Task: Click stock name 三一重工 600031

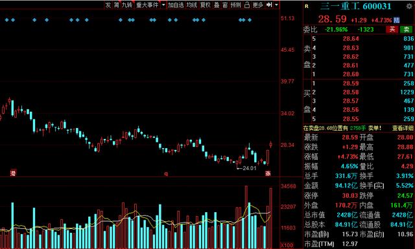Action: [x=355, y=6]
